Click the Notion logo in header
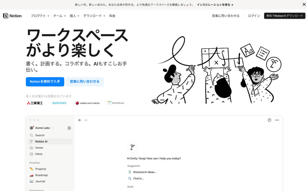 click(x=12, y=16)
